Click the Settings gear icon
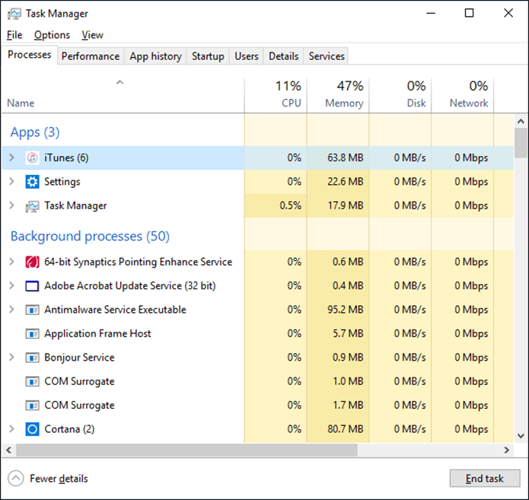The image size is (529, 500). (32, 182)
